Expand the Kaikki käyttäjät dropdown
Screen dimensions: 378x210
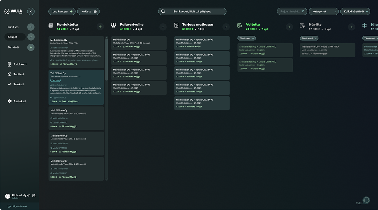(x=355, y=11)
